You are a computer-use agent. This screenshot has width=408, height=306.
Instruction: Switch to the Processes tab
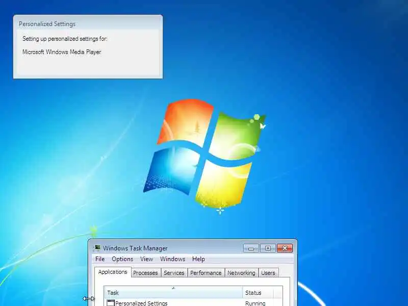[x=145, y=273]
